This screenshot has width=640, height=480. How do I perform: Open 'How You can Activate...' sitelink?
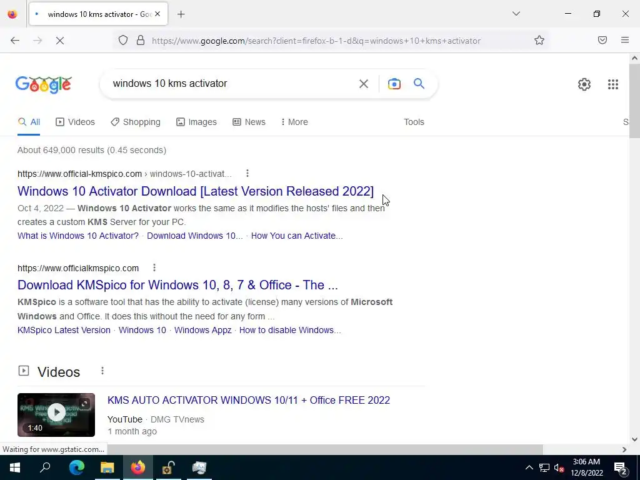pos(297,236)
